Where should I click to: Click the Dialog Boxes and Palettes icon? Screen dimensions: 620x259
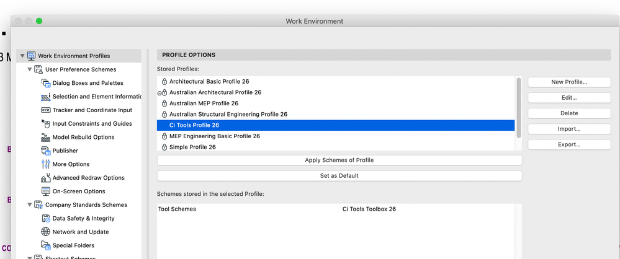click(46, 83)
